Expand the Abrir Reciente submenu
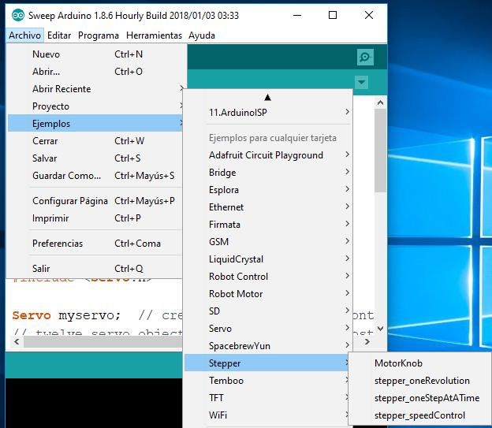Viewport: 492px width, 428px height. [x=95, y=89]
